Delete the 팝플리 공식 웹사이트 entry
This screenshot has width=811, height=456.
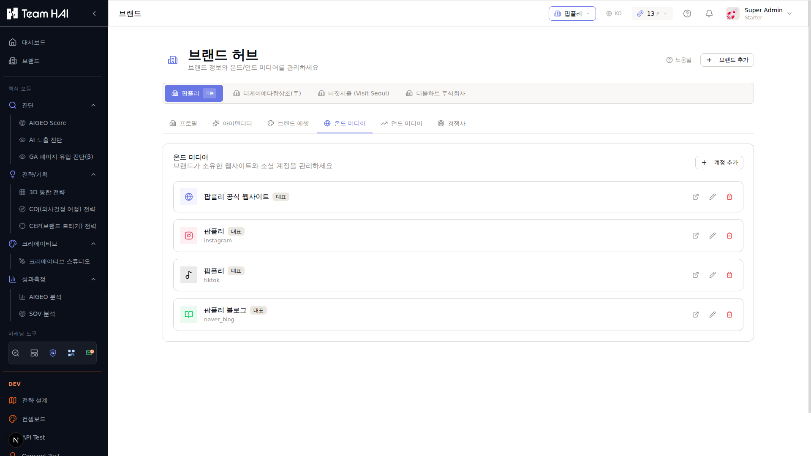point(729,197)
